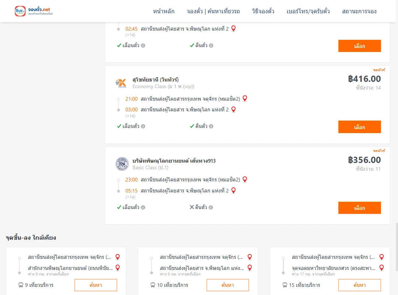Click top map pin in 9 เที่ยวบริการ card
Image resolution: width=398 pixels, height=295 pixels.
pos(118,257)
